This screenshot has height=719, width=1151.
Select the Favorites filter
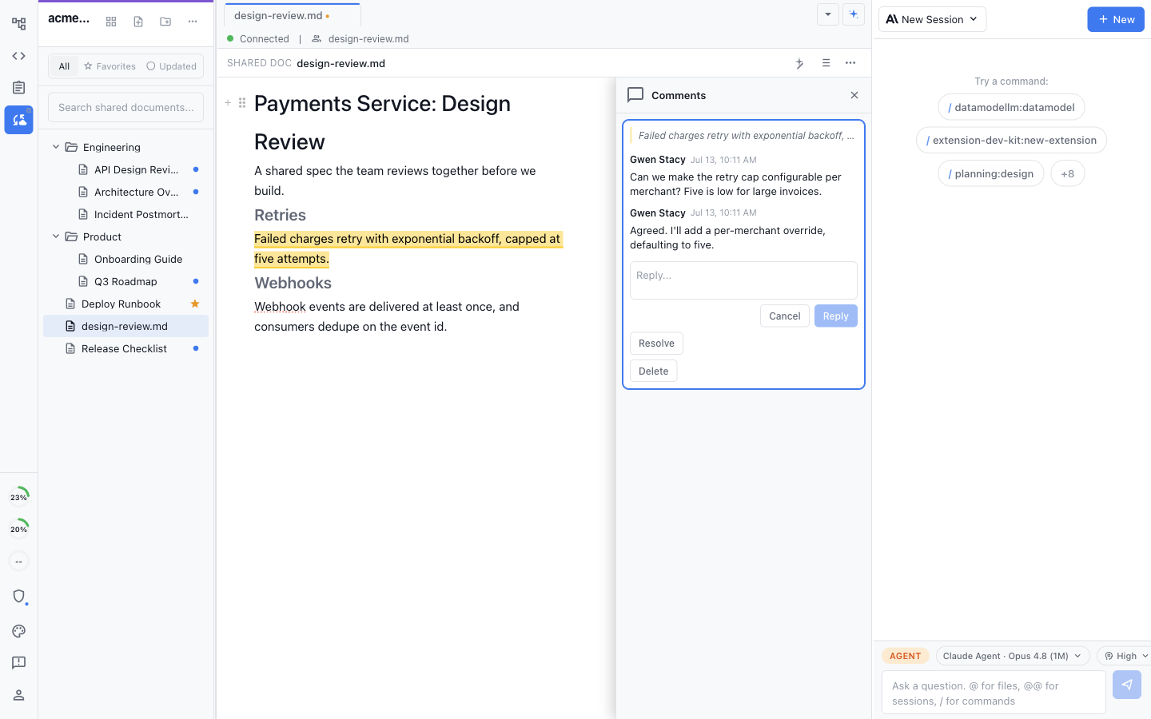(110, 66)
